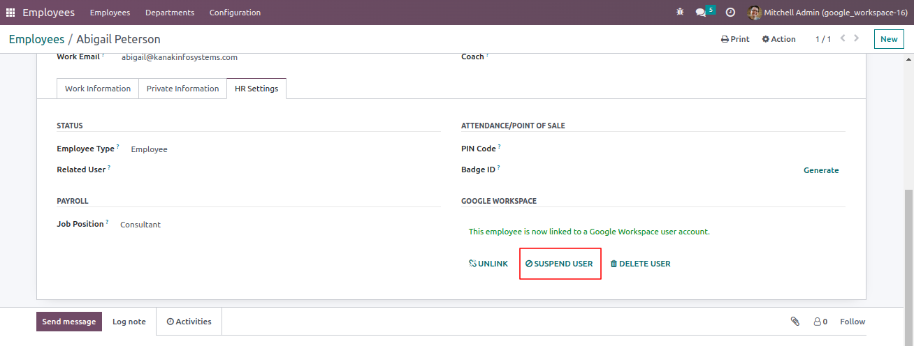Click the linked account status message
Viewport: 914px width, 346px height.
pyautogui.click(x=589, y=232)
